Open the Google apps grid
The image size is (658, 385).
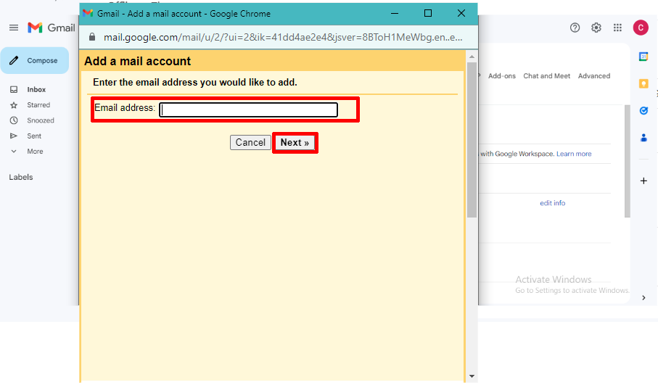point(617,28)
